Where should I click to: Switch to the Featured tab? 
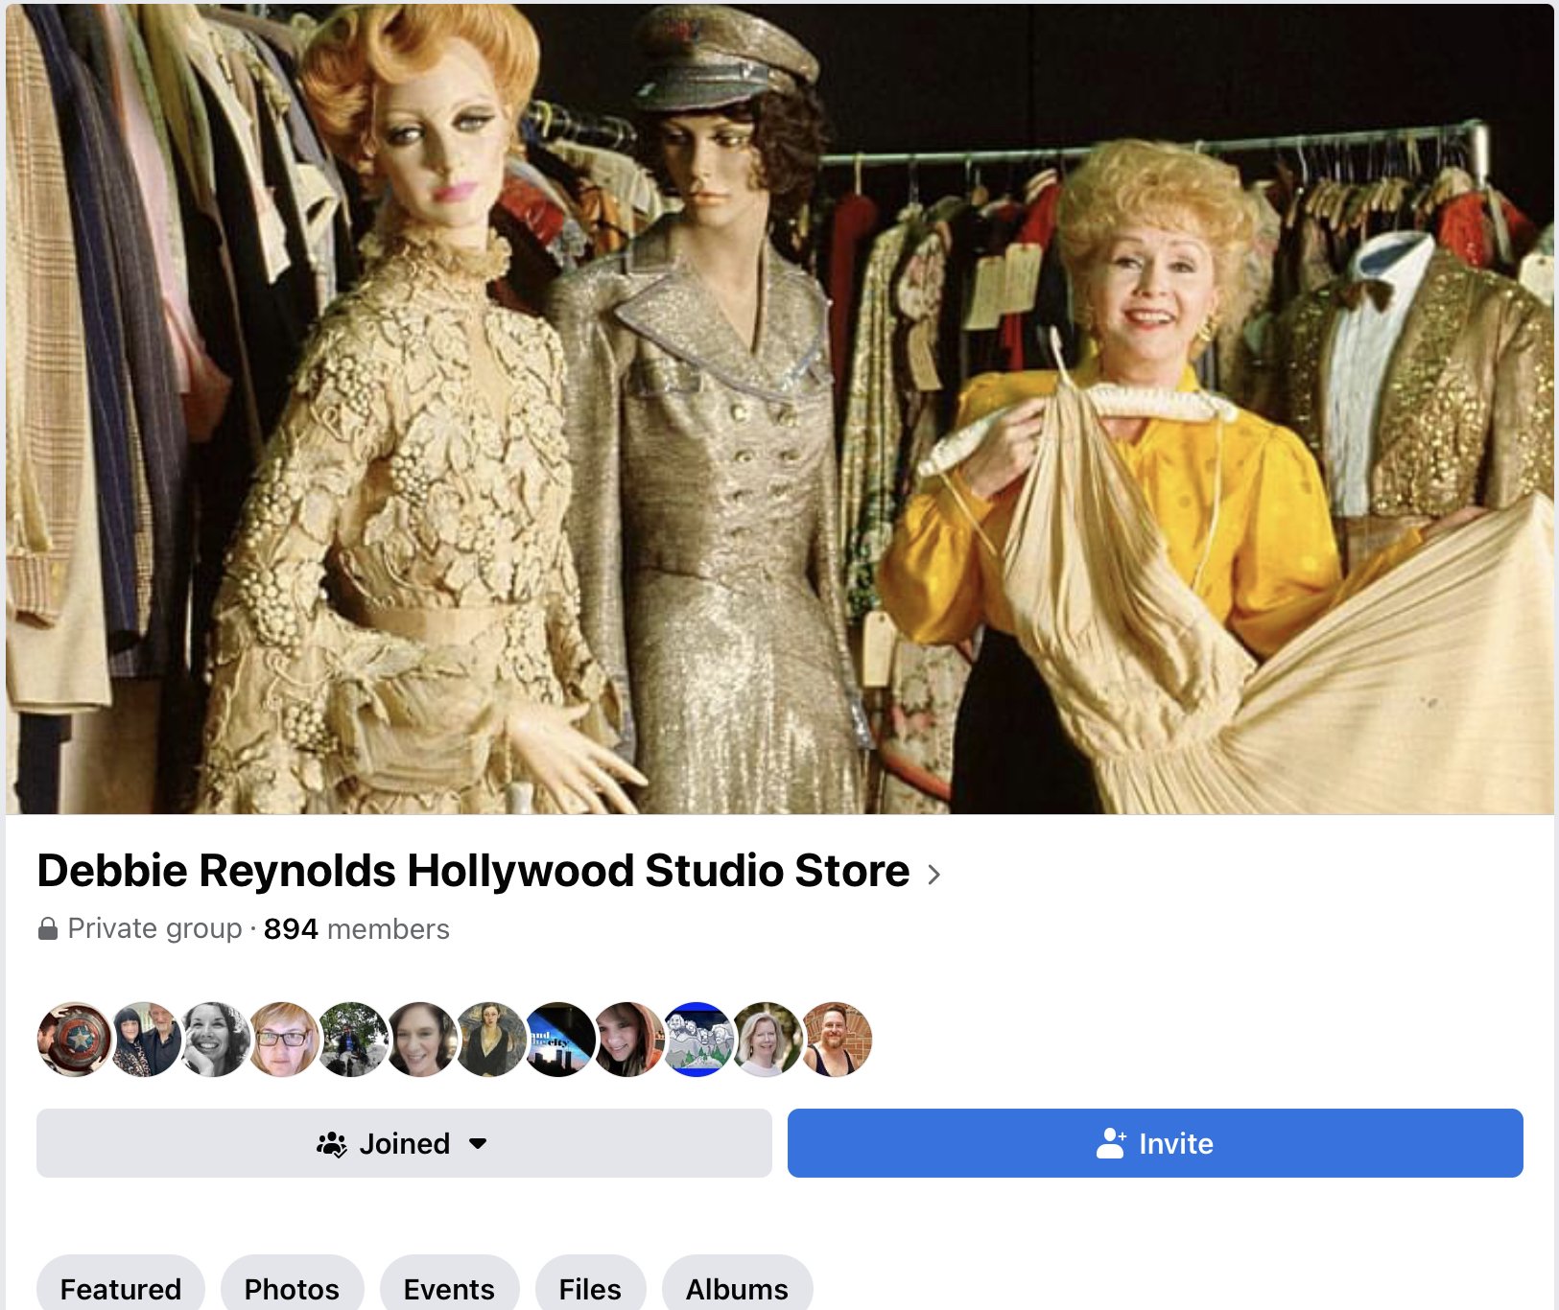121,1283
